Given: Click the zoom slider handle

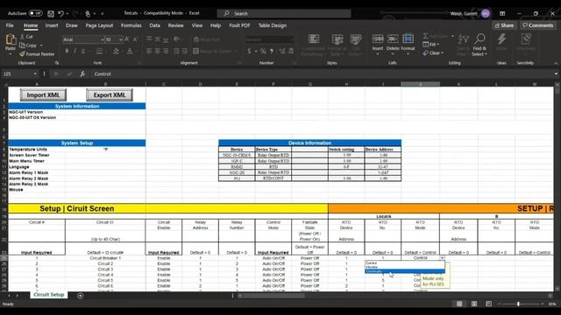Looking at the screenshot, I should pos(518,304).
